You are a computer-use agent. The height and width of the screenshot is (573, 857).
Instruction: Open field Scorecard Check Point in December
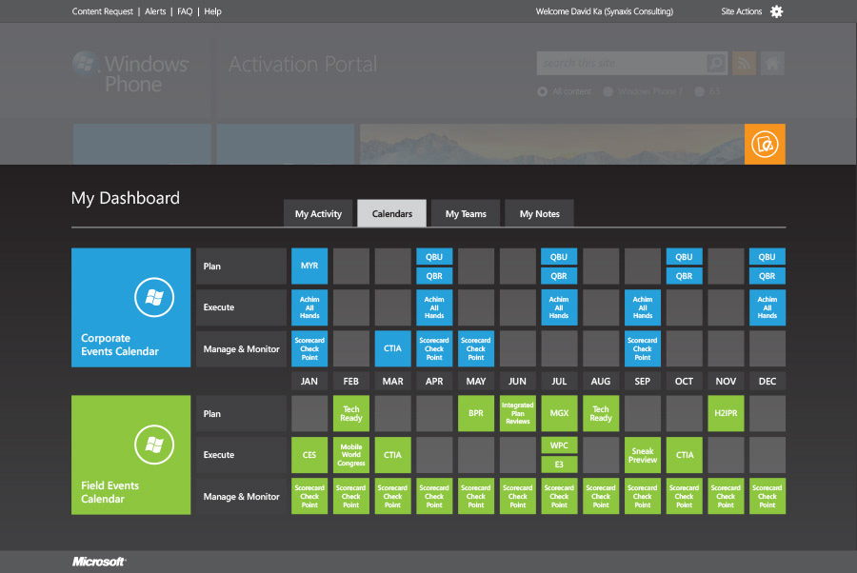(767, 496)
